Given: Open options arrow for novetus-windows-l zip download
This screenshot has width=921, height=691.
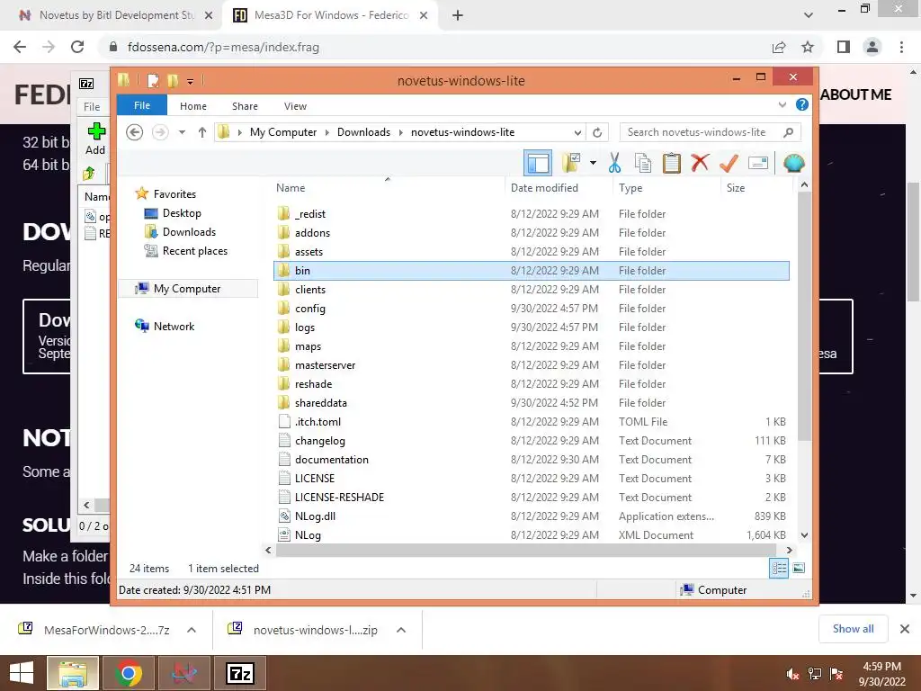Looking at the screenshot, I should (x=401, y=630).
